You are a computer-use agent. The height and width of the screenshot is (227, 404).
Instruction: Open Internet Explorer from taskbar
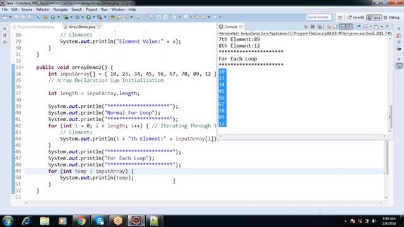click(x=27, y=221)
